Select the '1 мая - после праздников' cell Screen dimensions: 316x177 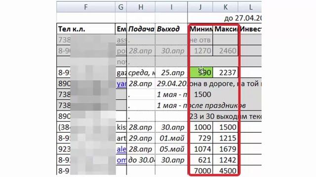pyautogui.click(x=201, y=105)
